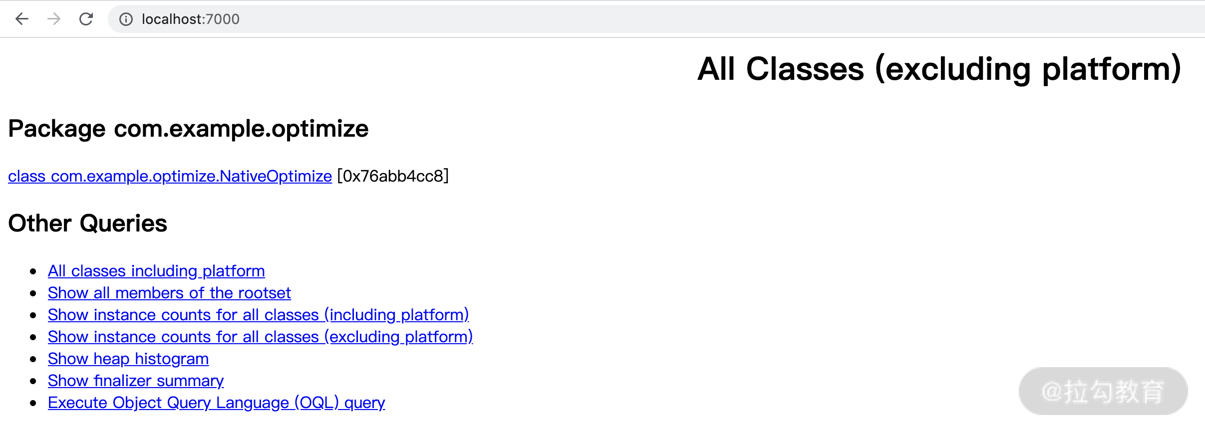Show heap histogram

click(x=128, y=359)
